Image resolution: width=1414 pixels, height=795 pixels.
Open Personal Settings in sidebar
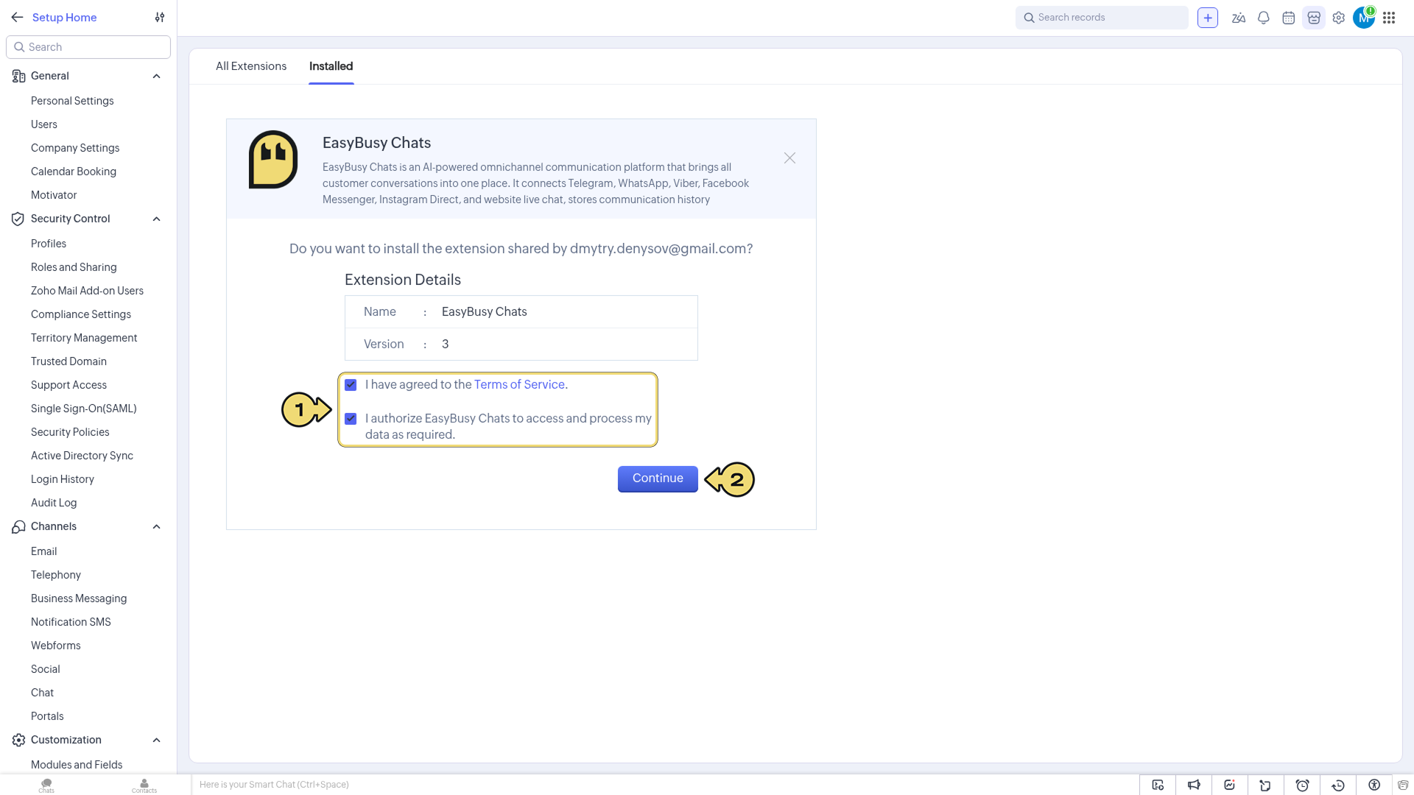72,101
